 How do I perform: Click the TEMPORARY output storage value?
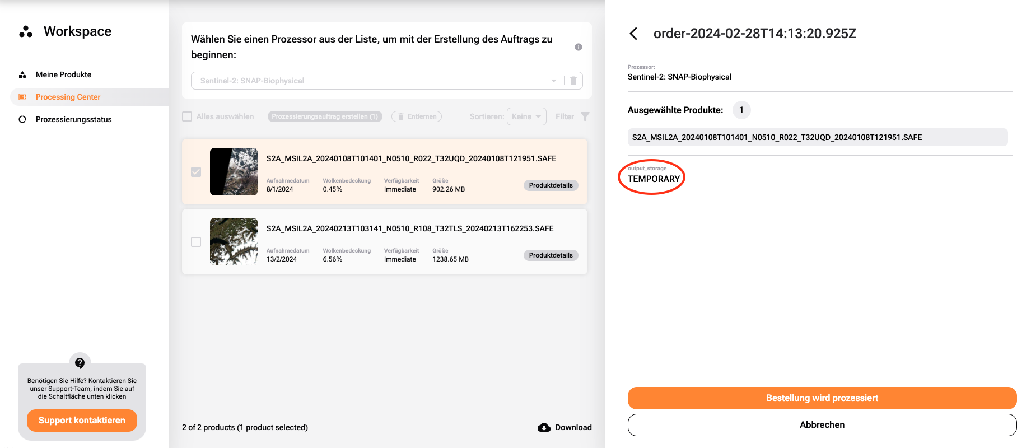654,179
